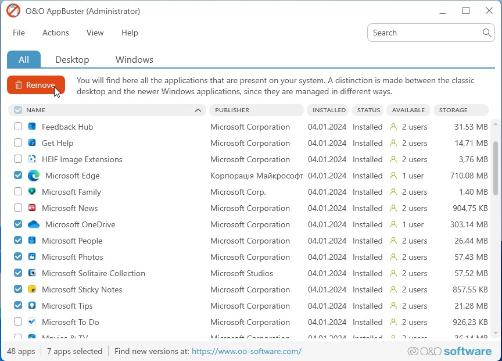Check the Feedback Hub checkbox
Viewport: 502px width, 361px height.
[18, 126]
